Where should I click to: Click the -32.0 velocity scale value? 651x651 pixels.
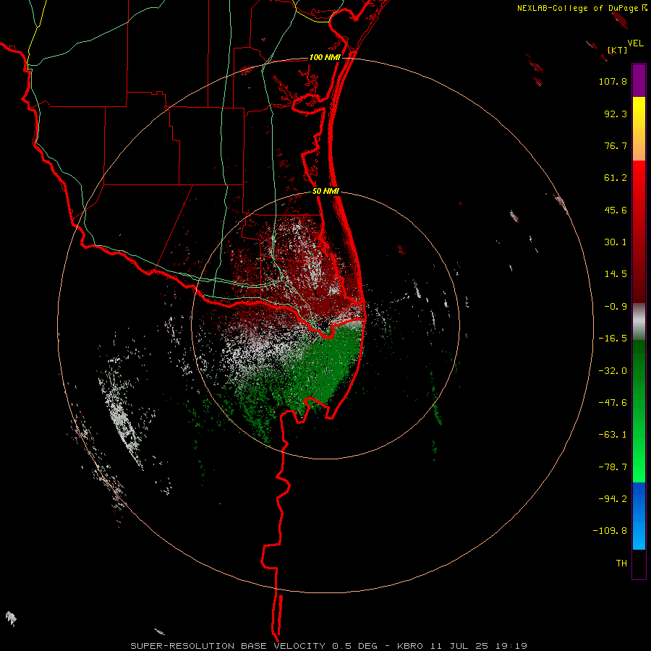coord(613,371)
